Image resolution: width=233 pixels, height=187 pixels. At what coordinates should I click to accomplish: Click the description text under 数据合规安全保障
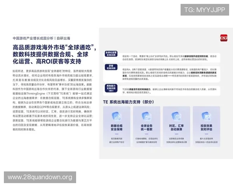point(116,140)
